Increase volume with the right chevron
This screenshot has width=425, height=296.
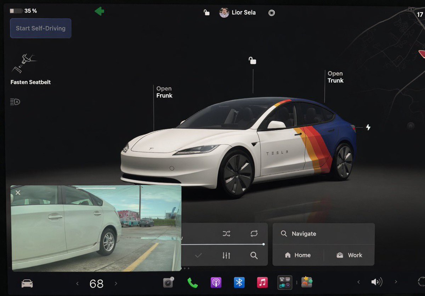[396, 282]
